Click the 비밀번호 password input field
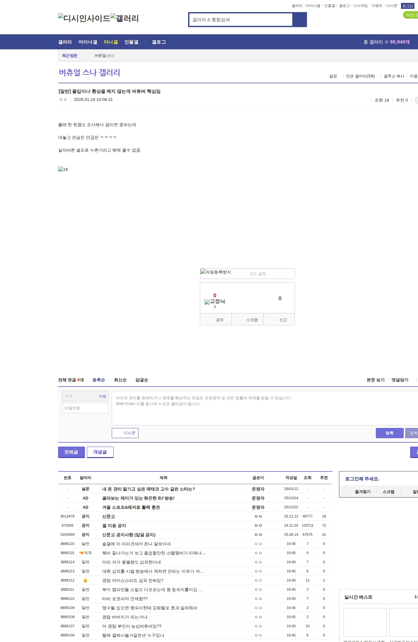 tap(85, 408)
